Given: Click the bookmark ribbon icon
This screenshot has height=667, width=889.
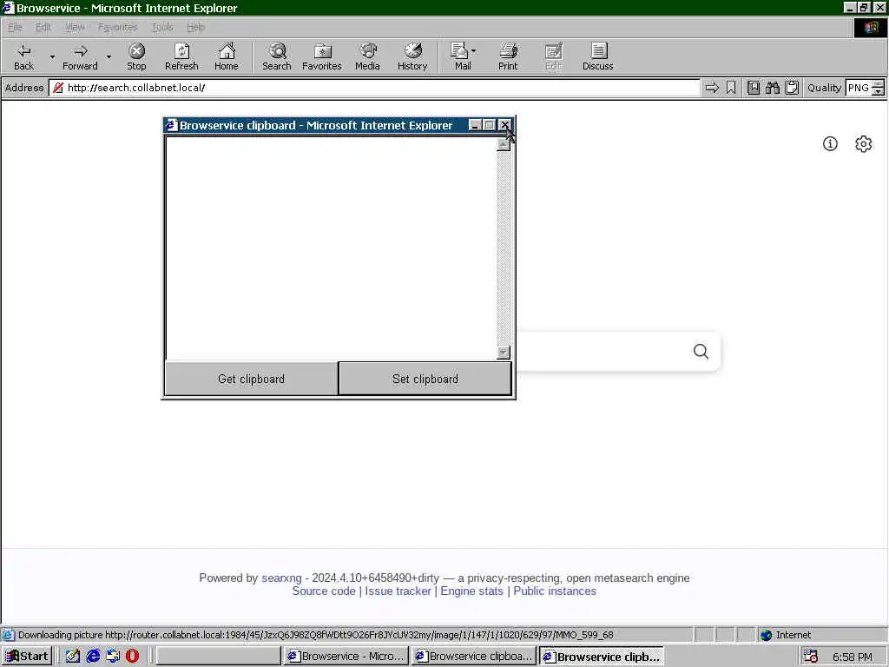Looking at the screenshot, I should pos(731,88).
